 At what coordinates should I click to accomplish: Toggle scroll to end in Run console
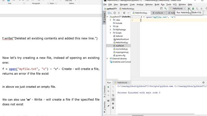(113, 100)
